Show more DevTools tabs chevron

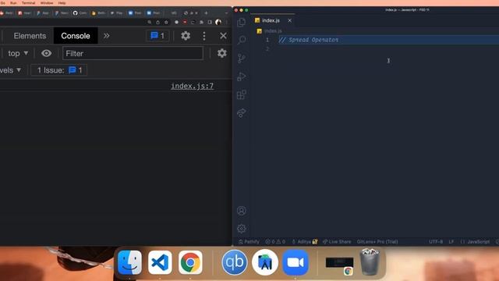(x=106, y=36)
